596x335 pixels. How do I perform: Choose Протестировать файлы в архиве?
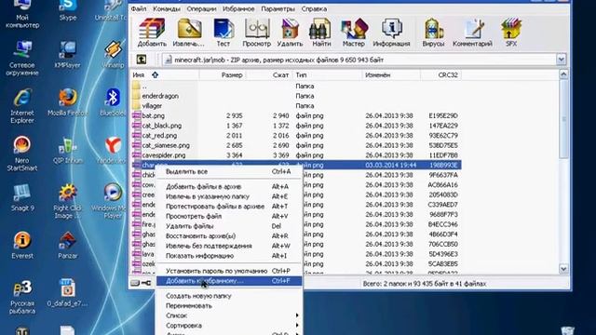coord(229,207)
